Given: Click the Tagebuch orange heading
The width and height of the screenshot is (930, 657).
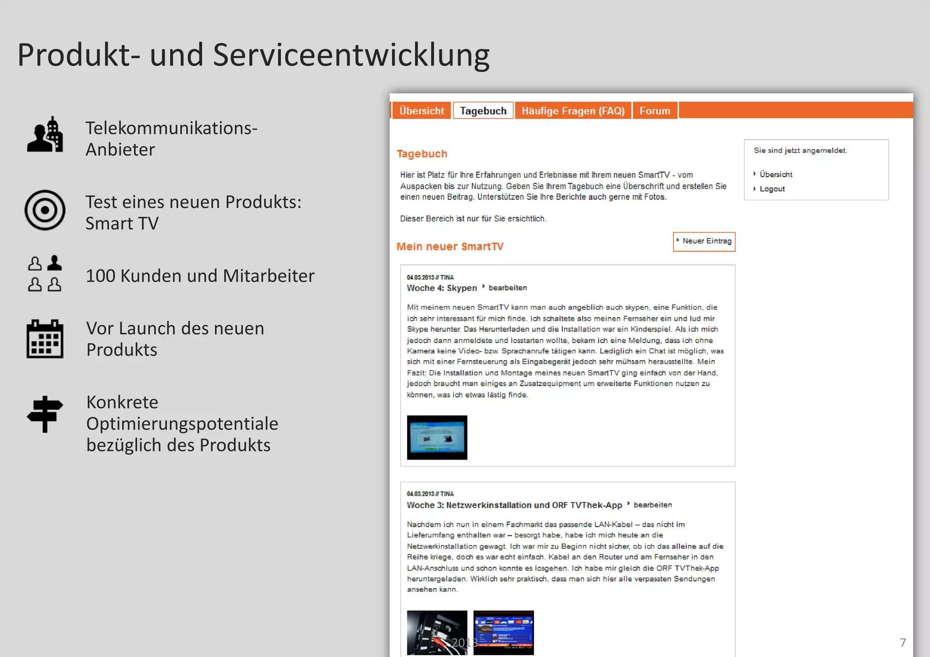Looking at the screenshot, I should 422,154.
